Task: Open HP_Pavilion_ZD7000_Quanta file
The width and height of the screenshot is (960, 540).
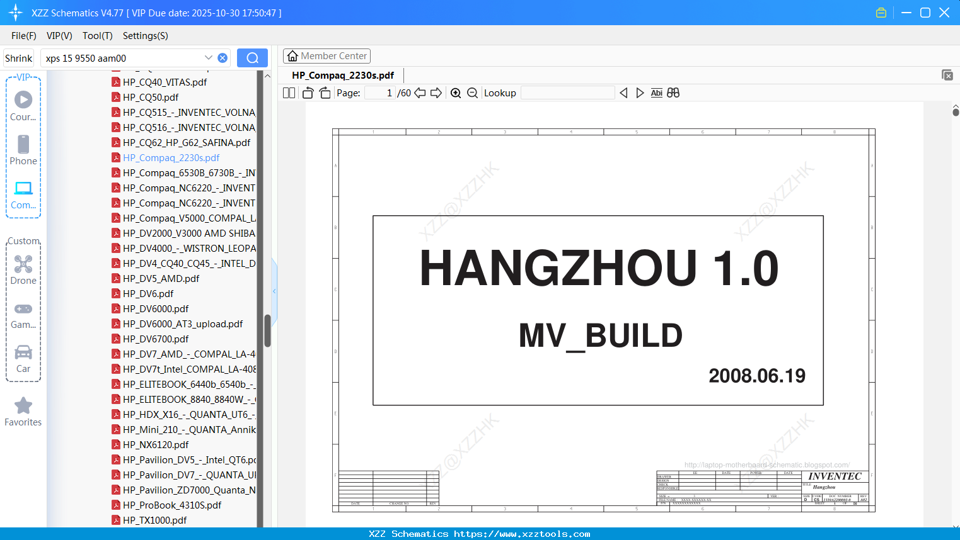Action: 183,490
